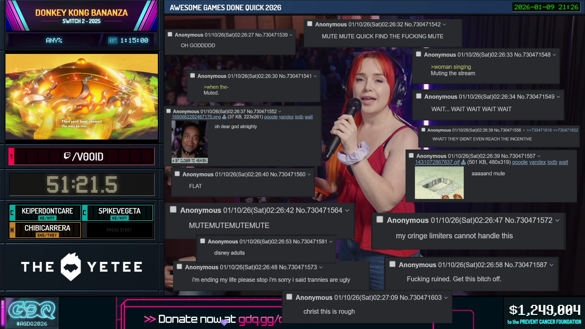585x329 pixels.
Task: Open dropdown arrow for post No.730471587
Action: 551,265
